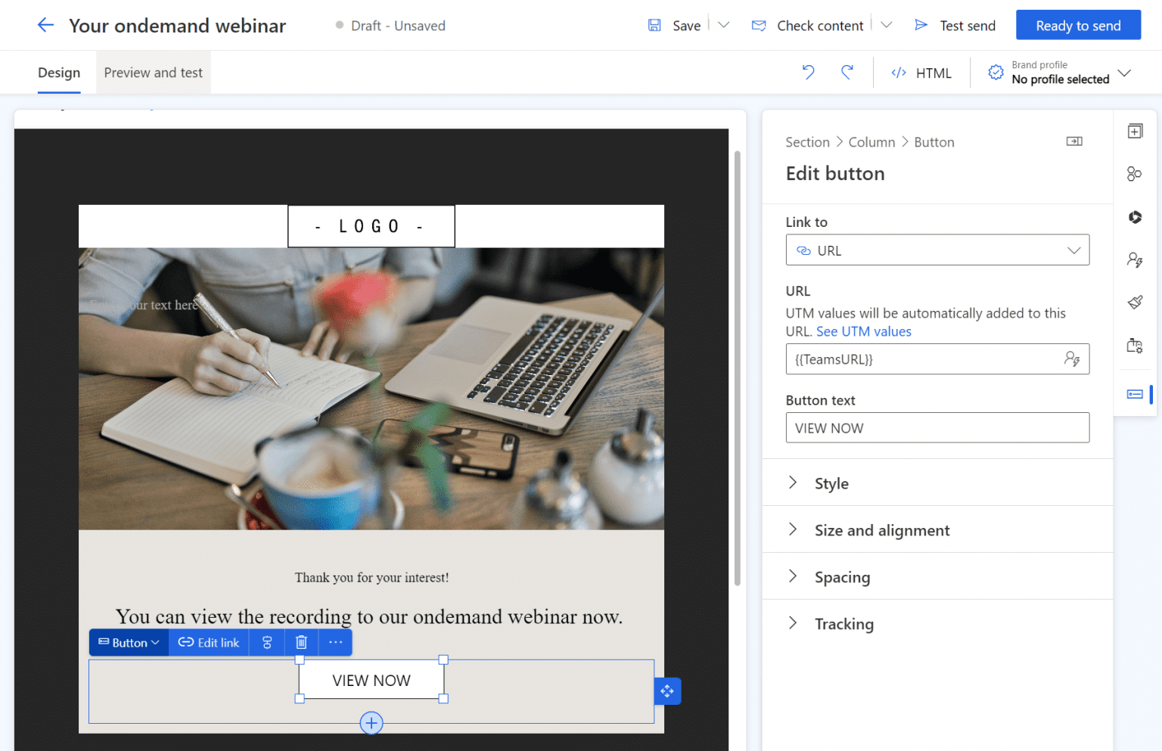This screenshot has height=751, width=1162.
Task: Click the Save icon
Action: tap(654, 25)
